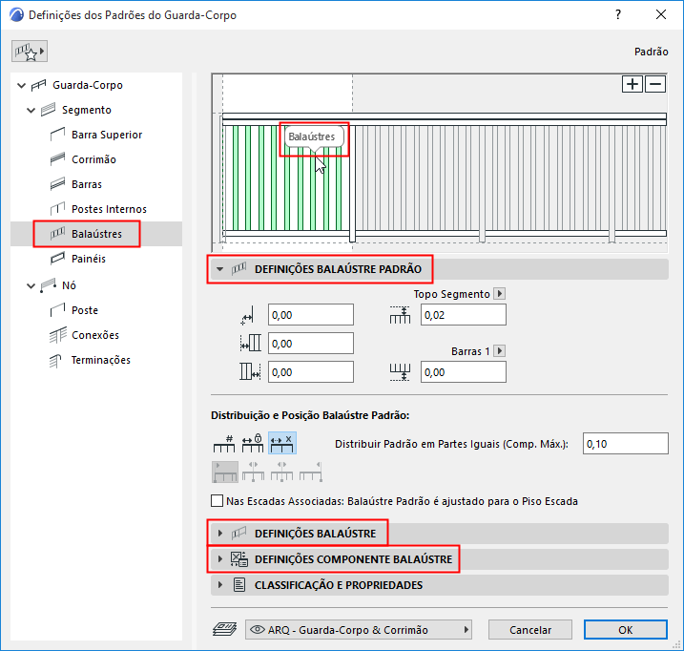The image size is (684, 651).
Task: Click the layer icon at bottom left
Action: [224, 630]
